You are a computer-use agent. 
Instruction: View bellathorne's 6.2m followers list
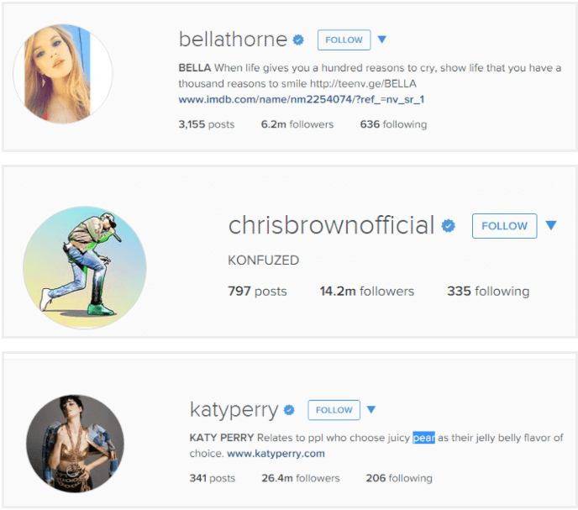(297, 124)
